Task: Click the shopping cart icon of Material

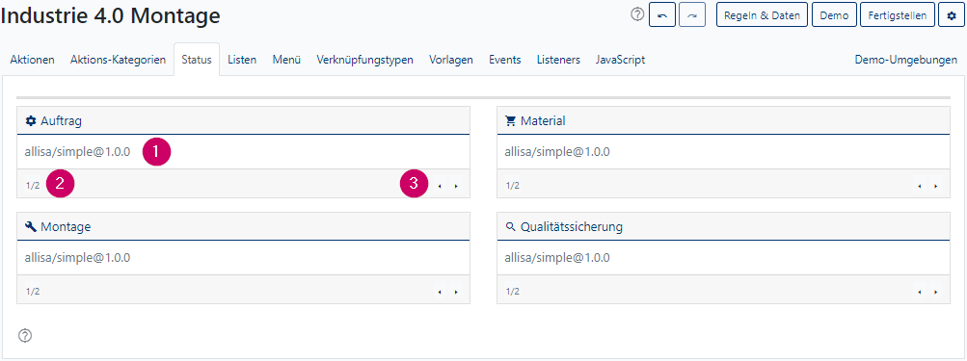Action: click(511, 120)
